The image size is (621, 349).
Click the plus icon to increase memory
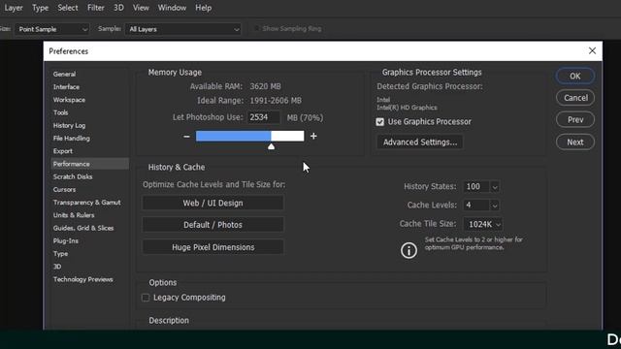(313, 136)
